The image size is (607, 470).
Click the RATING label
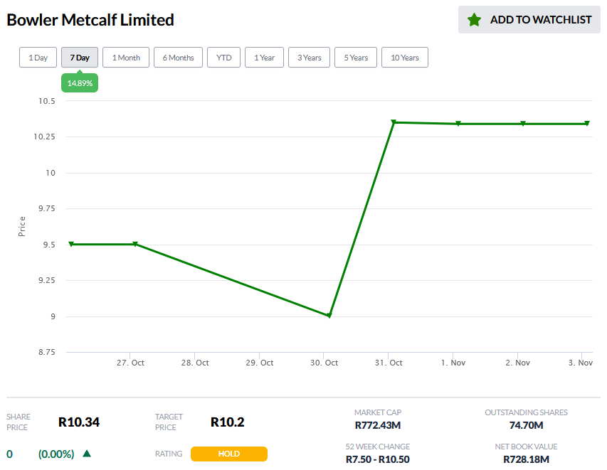(169, 454)
